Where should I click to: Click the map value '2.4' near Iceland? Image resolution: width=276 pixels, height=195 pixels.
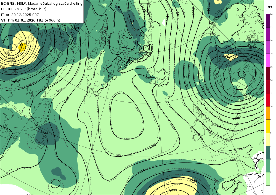pyautogui.click(x=149, y=77)
